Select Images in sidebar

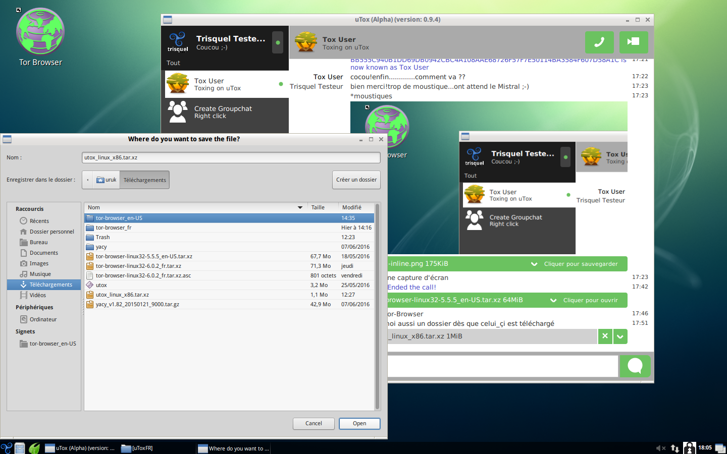[44, 263]
